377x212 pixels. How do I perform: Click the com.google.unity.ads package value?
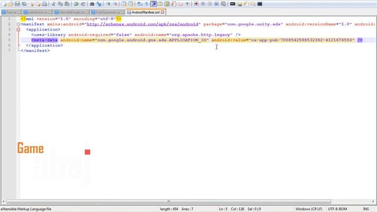pyautogui.click(x=254, y=24)
